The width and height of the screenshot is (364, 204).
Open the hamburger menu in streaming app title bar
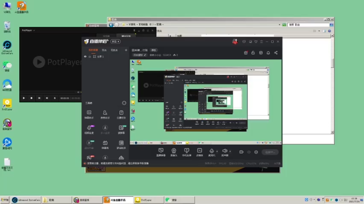pyautogui.click(x=261, y=42)
